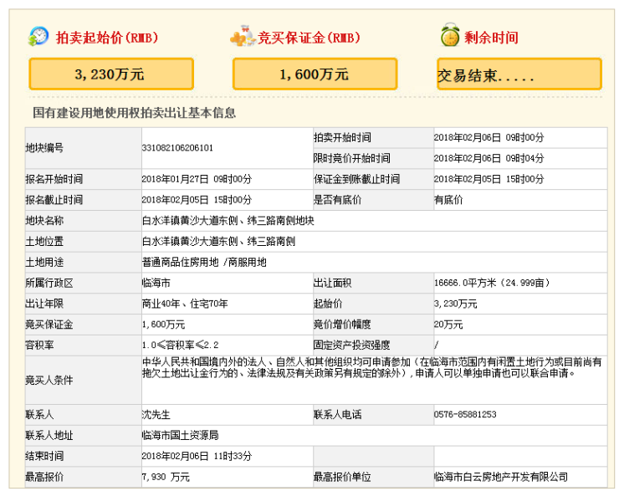Click the 保证金到账截止时间 label
This screenshot has width=619, height=491.
(356, 179)
